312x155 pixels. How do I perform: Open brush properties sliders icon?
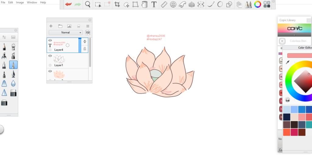(4, 37)
